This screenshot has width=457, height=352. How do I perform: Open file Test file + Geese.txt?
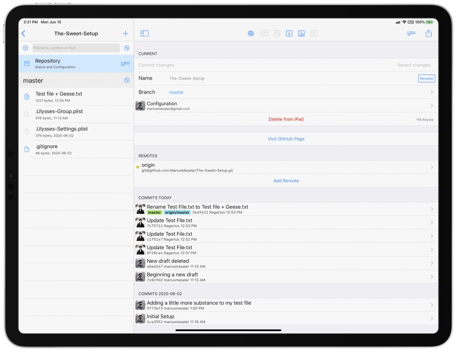point(76,97)
